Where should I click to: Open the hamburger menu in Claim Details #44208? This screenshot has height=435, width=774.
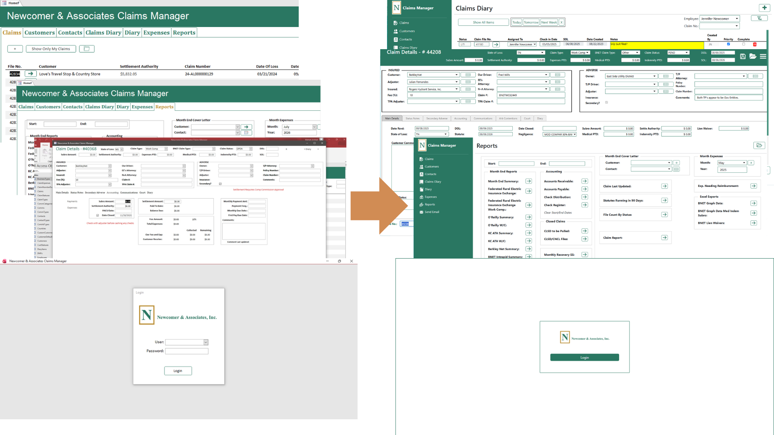click(x=763, y=56)
